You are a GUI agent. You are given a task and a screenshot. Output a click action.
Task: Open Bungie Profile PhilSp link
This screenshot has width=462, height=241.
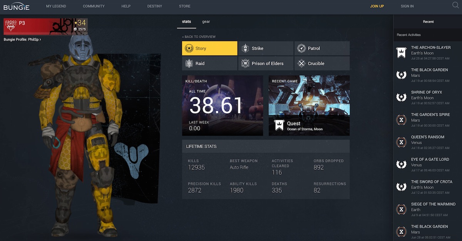[x=22, y=39]
